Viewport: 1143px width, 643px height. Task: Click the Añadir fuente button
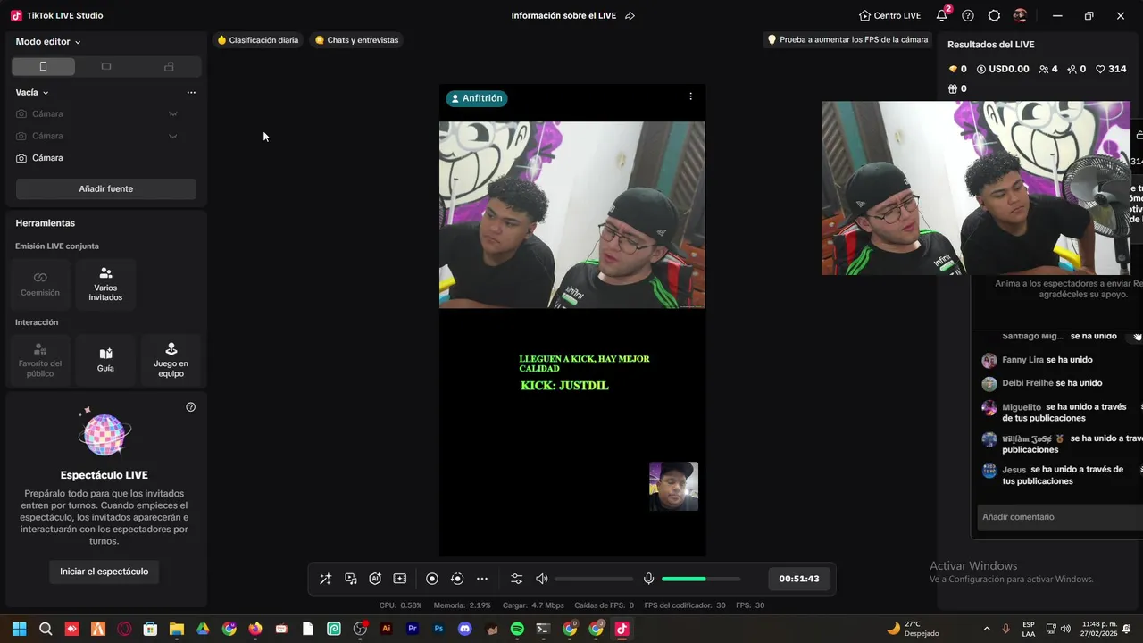tap(106, 188)
